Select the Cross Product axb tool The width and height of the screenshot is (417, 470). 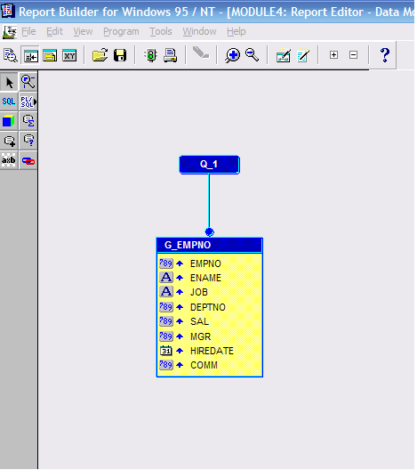point(9,160)
